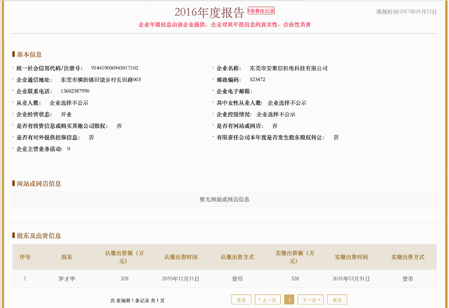Viewport: 449px width, 308px height.
Task: Click the 实缴出资方式 column header
Action: point(407,257)
